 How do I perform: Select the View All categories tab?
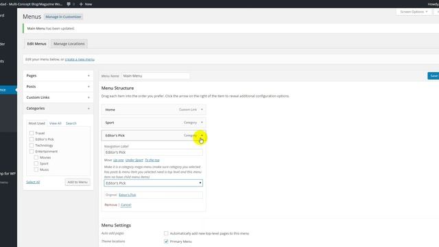(x=55, y=123)
